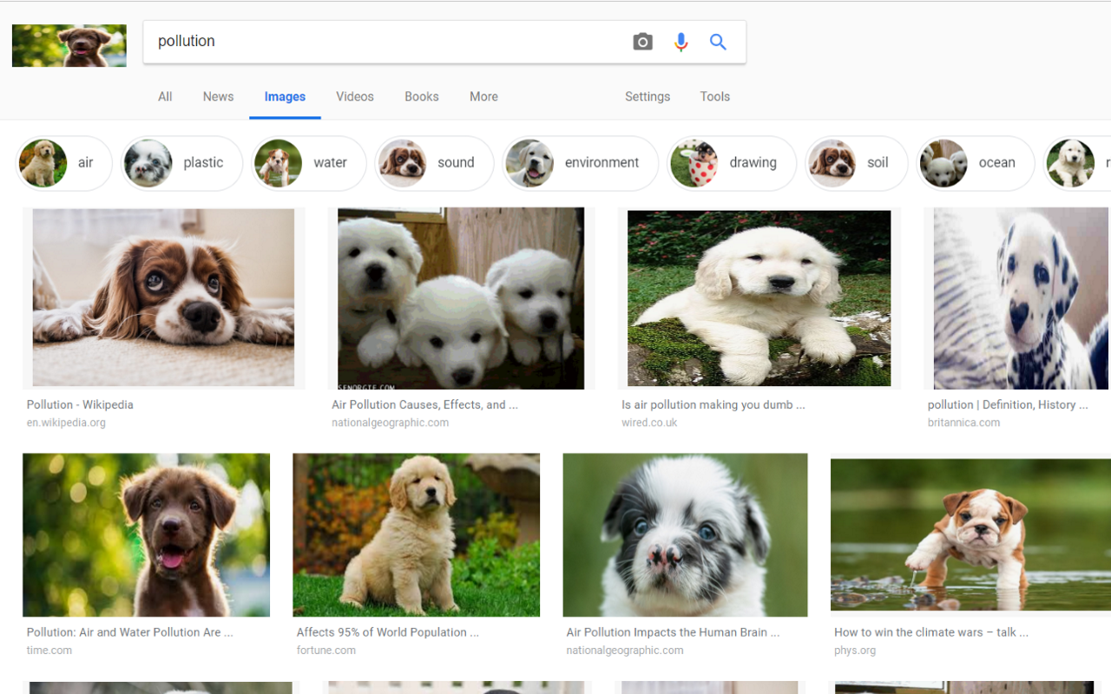Switch to the All tab

(165, 96)
